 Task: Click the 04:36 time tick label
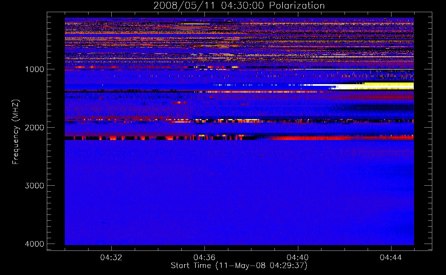coord(205,257)
